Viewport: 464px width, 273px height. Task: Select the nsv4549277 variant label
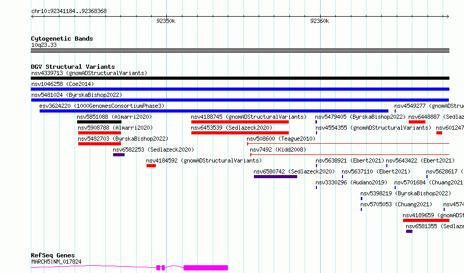429,106
